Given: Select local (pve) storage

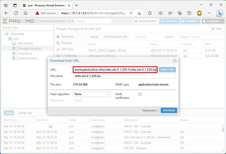Looking at the screenshot, I should [x=25, y=53].
